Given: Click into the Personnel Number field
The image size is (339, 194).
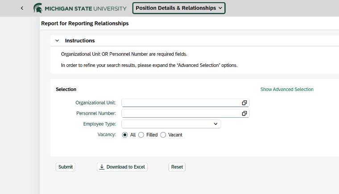Looking at the screenshot, I should tap(181, 113).
